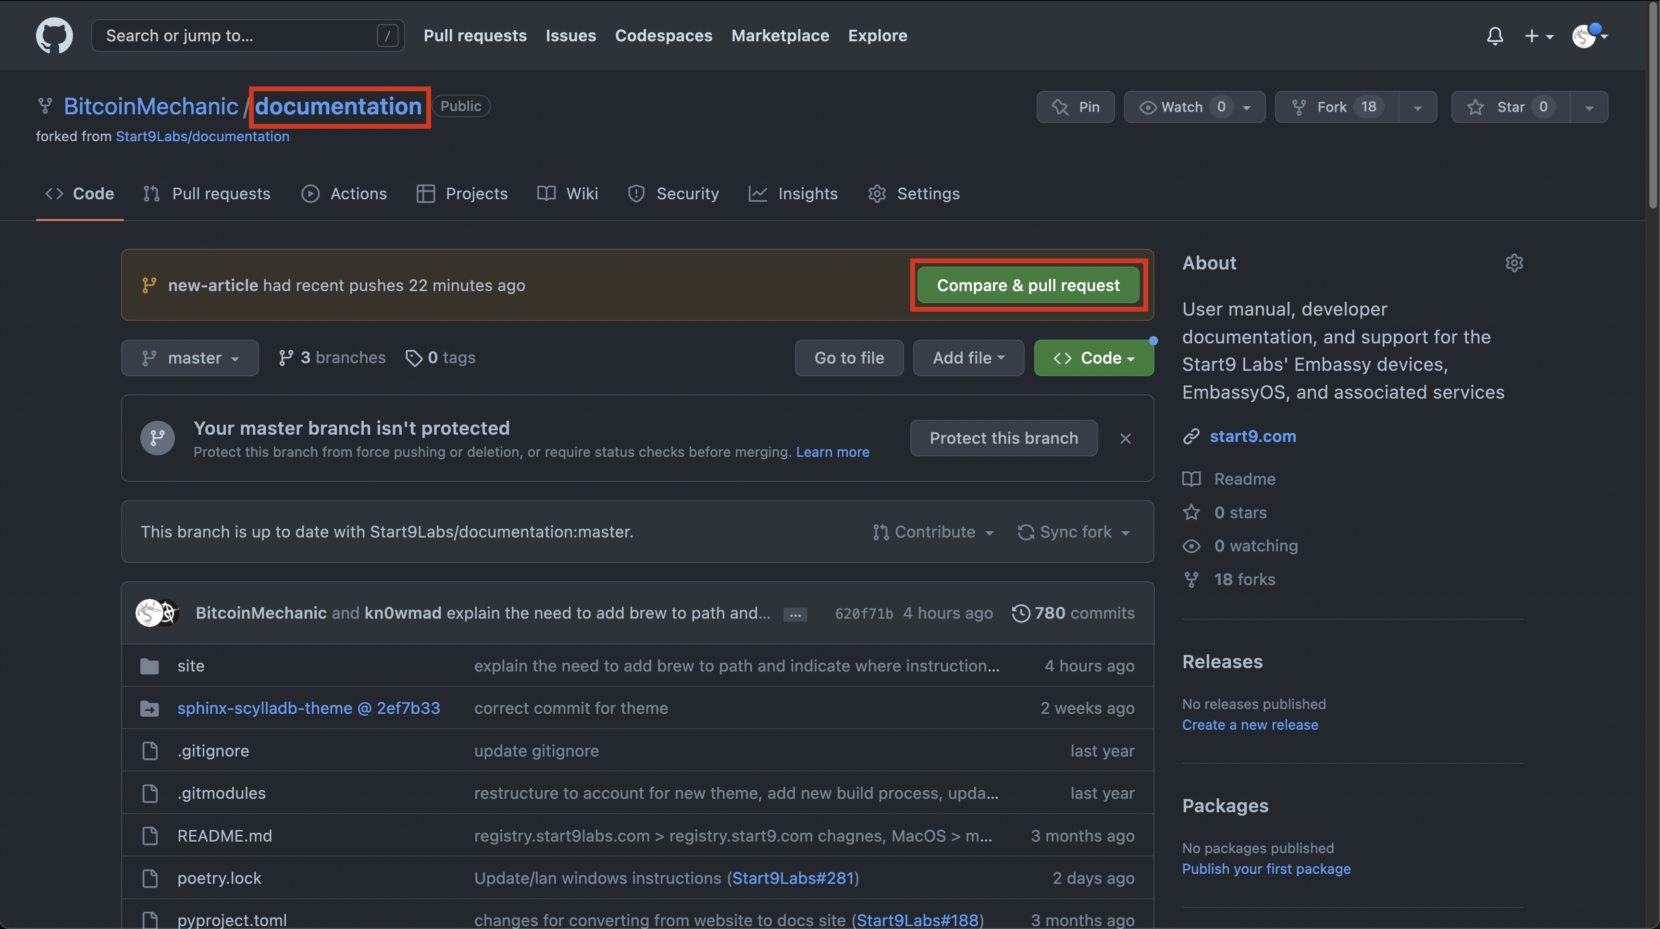Open the start9.com website link
This screenshot has width=1660, height=929.
coord(1252,436)
